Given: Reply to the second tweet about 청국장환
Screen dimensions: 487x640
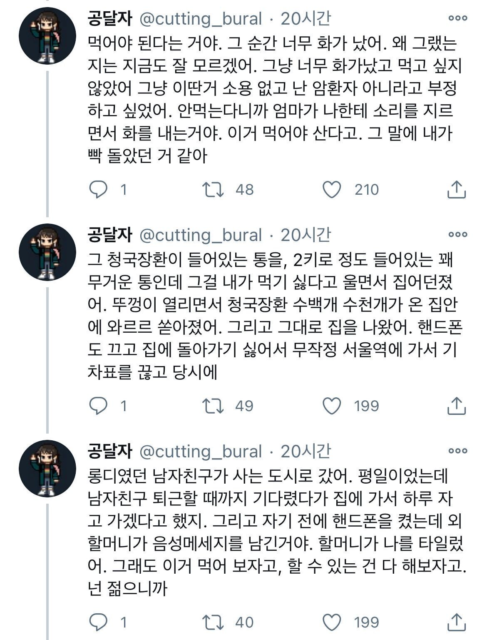Looking at the screenshot, I should tap(99, 406).
